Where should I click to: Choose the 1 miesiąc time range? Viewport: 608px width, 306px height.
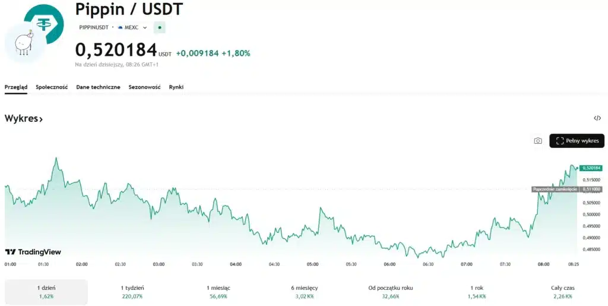[218, 292]
